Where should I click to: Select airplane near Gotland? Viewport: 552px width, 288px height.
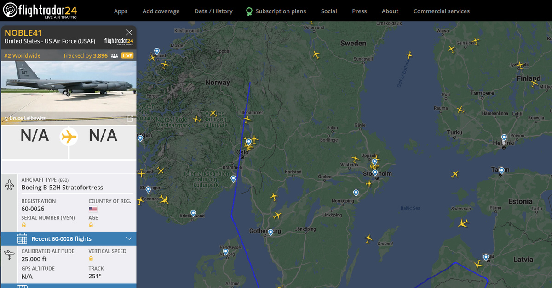368,238
